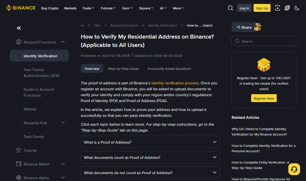Open the Futures dropdown menu

(108, 8)
